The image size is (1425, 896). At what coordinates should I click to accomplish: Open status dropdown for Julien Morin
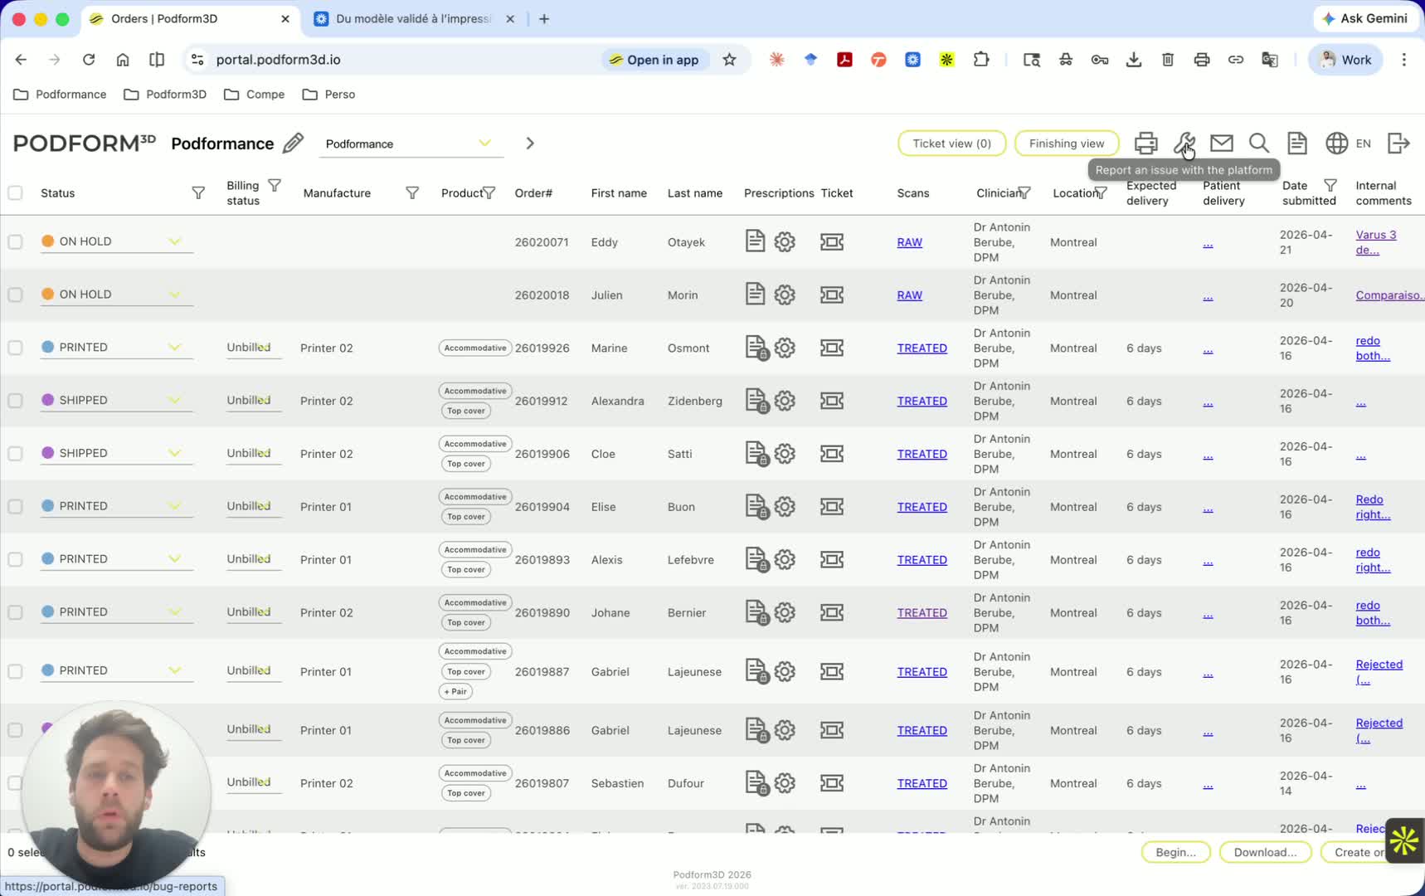coord(117,295)
